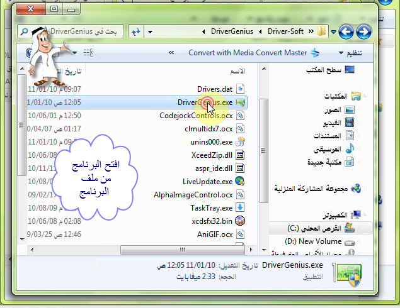The height and width of the screenshot is (308, 400).
Task: Click the CodejockControls.ocx file icon
Action: [240, 115]
